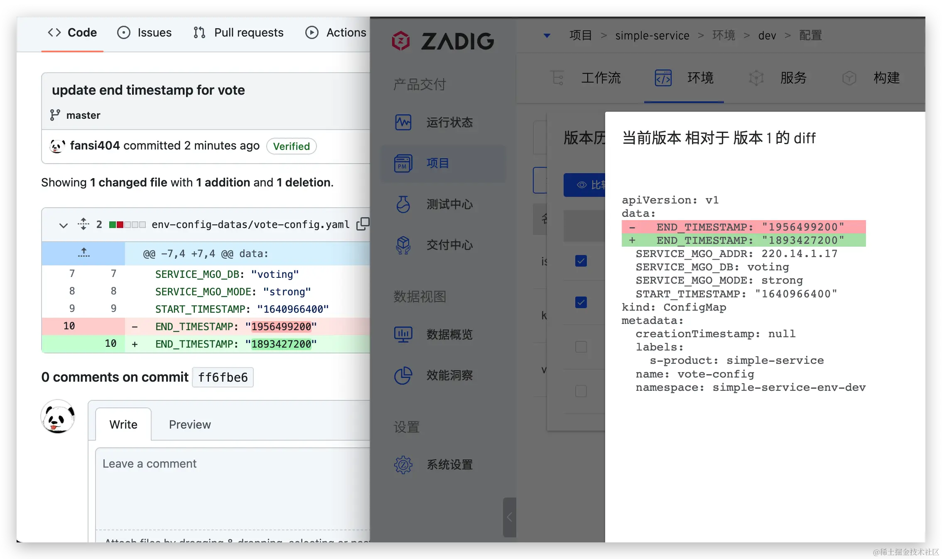Select the 测试中心 flask icon
Viewport: 942px width, 559px height.
click(403, 204)
